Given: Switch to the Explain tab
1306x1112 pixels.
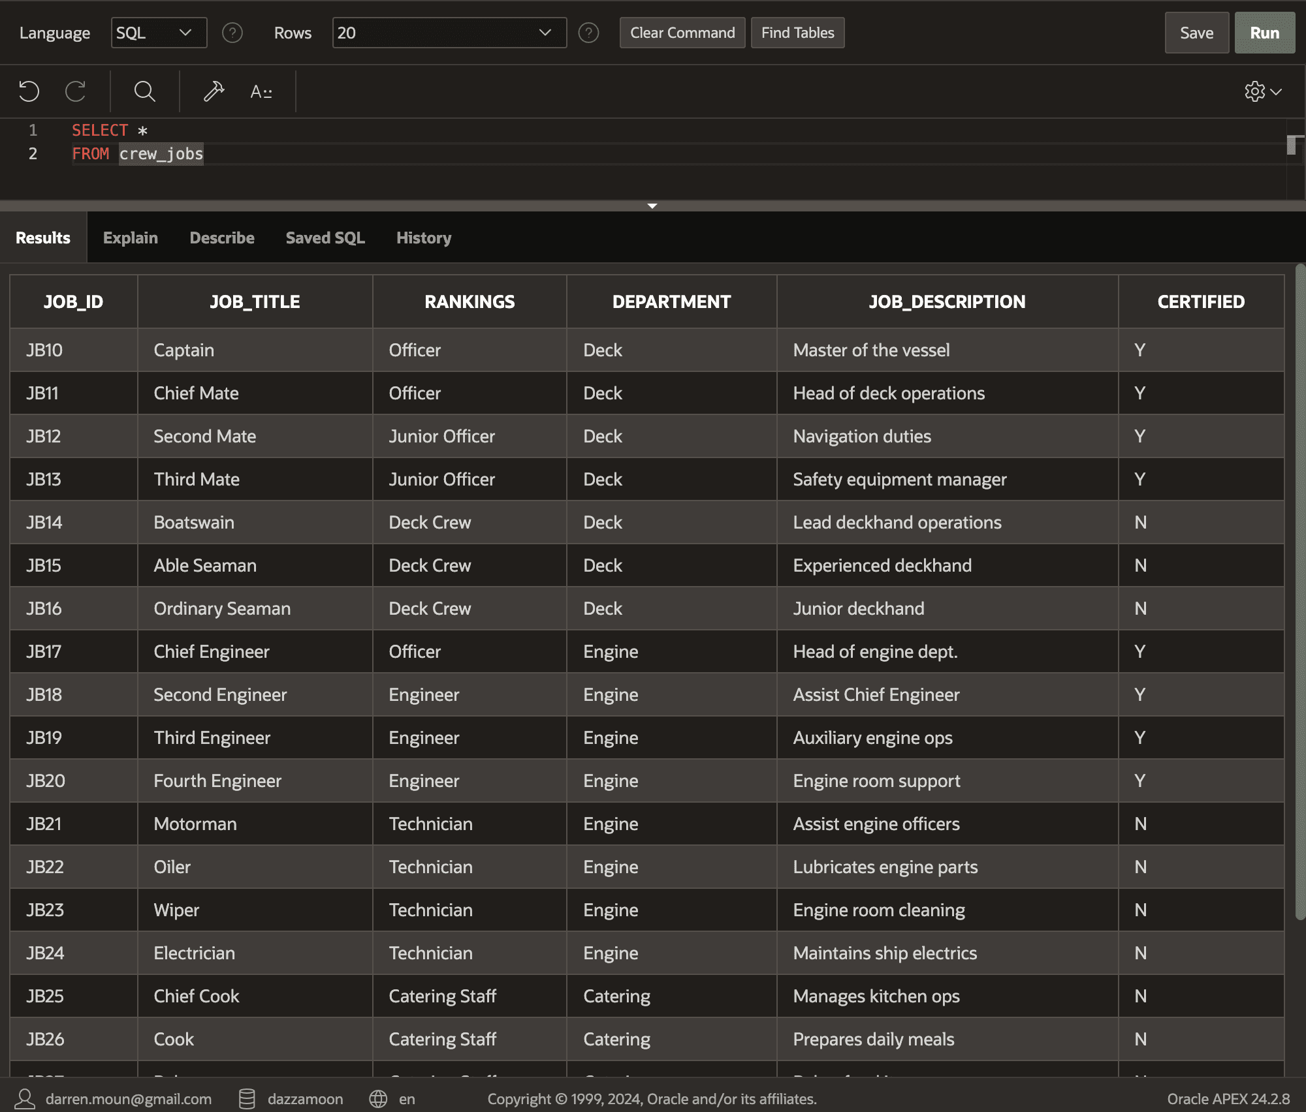Looking at the screenshot, I should tap(131, 238).
